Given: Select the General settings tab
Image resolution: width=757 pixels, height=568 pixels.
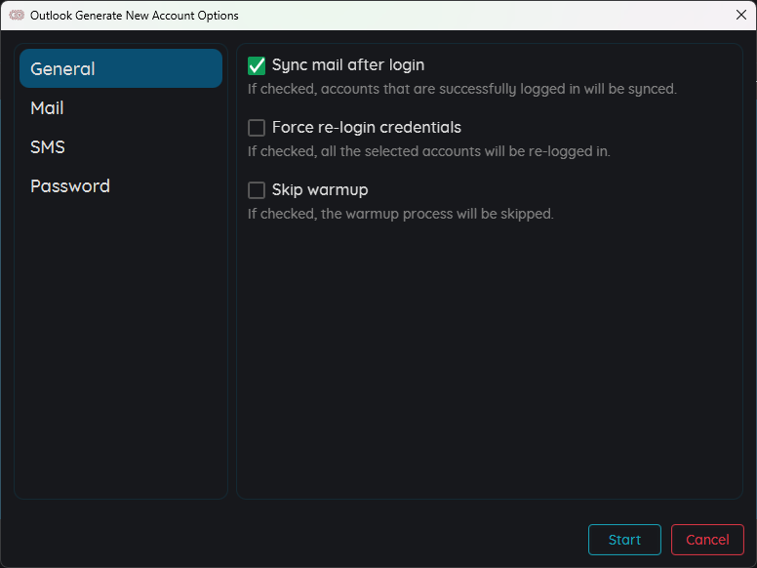Looking at the screenshot, I should (x=121, y=68).
